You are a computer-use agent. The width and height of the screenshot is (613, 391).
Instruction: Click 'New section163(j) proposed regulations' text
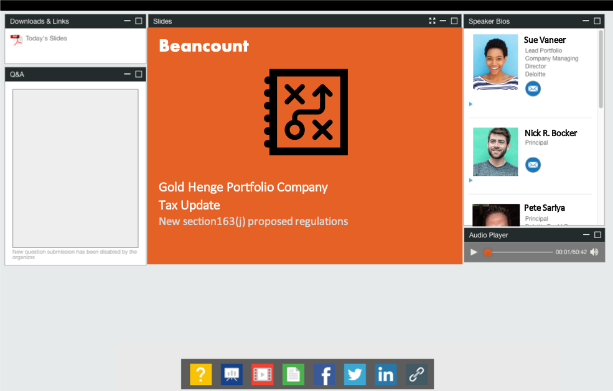pos(253,221)
